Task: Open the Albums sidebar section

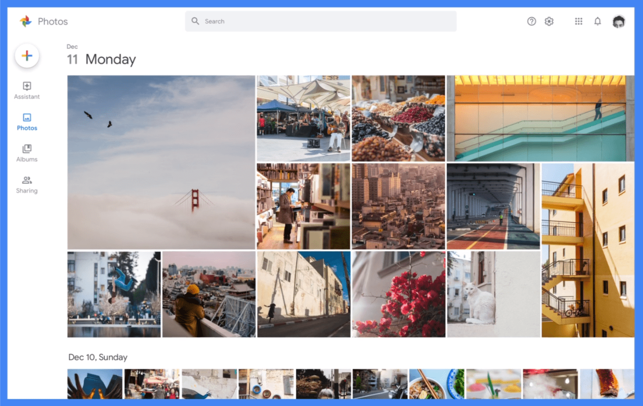Action: click(x=27, y=153)
